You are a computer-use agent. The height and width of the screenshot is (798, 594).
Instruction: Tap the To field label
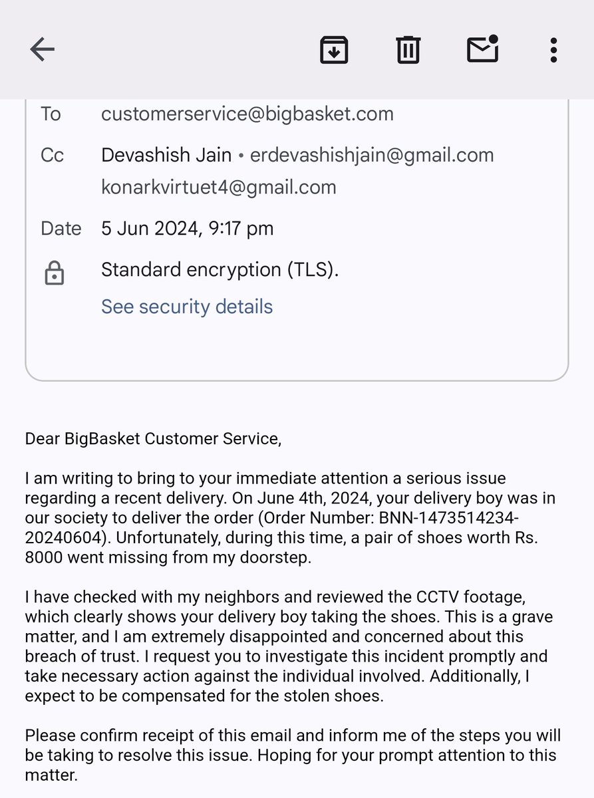pos(51,114)
